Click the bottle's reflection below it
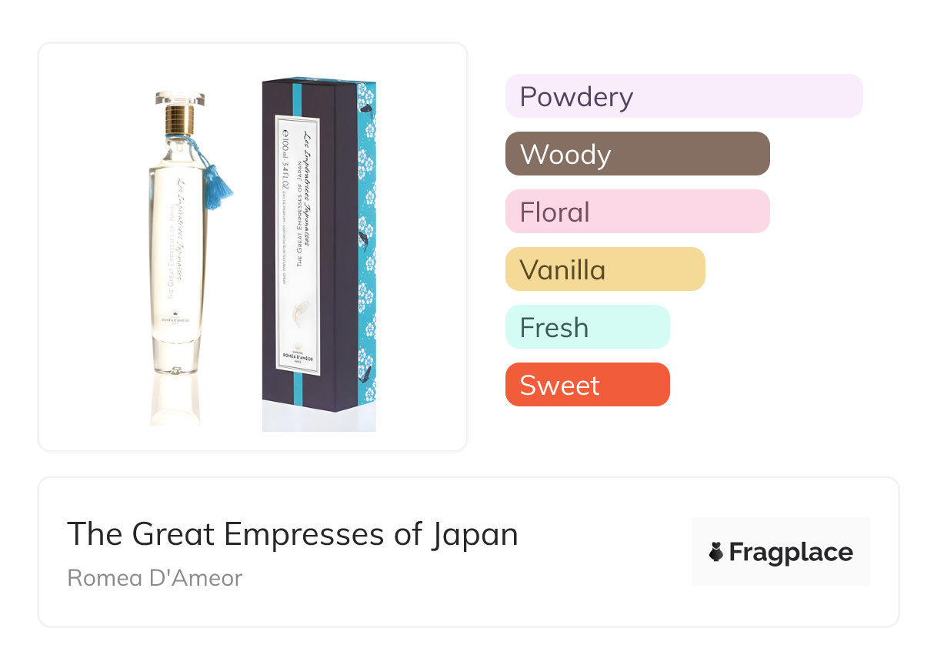937x665 pixels. point(175,400)
